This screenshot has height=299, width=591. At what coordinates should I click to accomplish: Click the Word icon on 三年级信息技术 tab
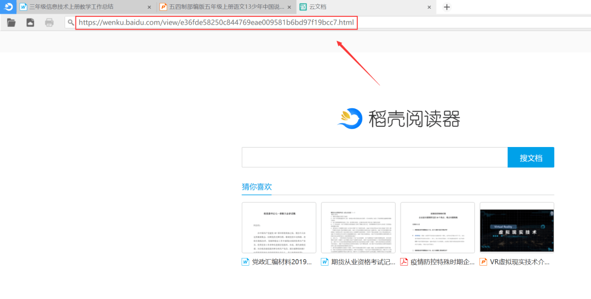[24, 7]
